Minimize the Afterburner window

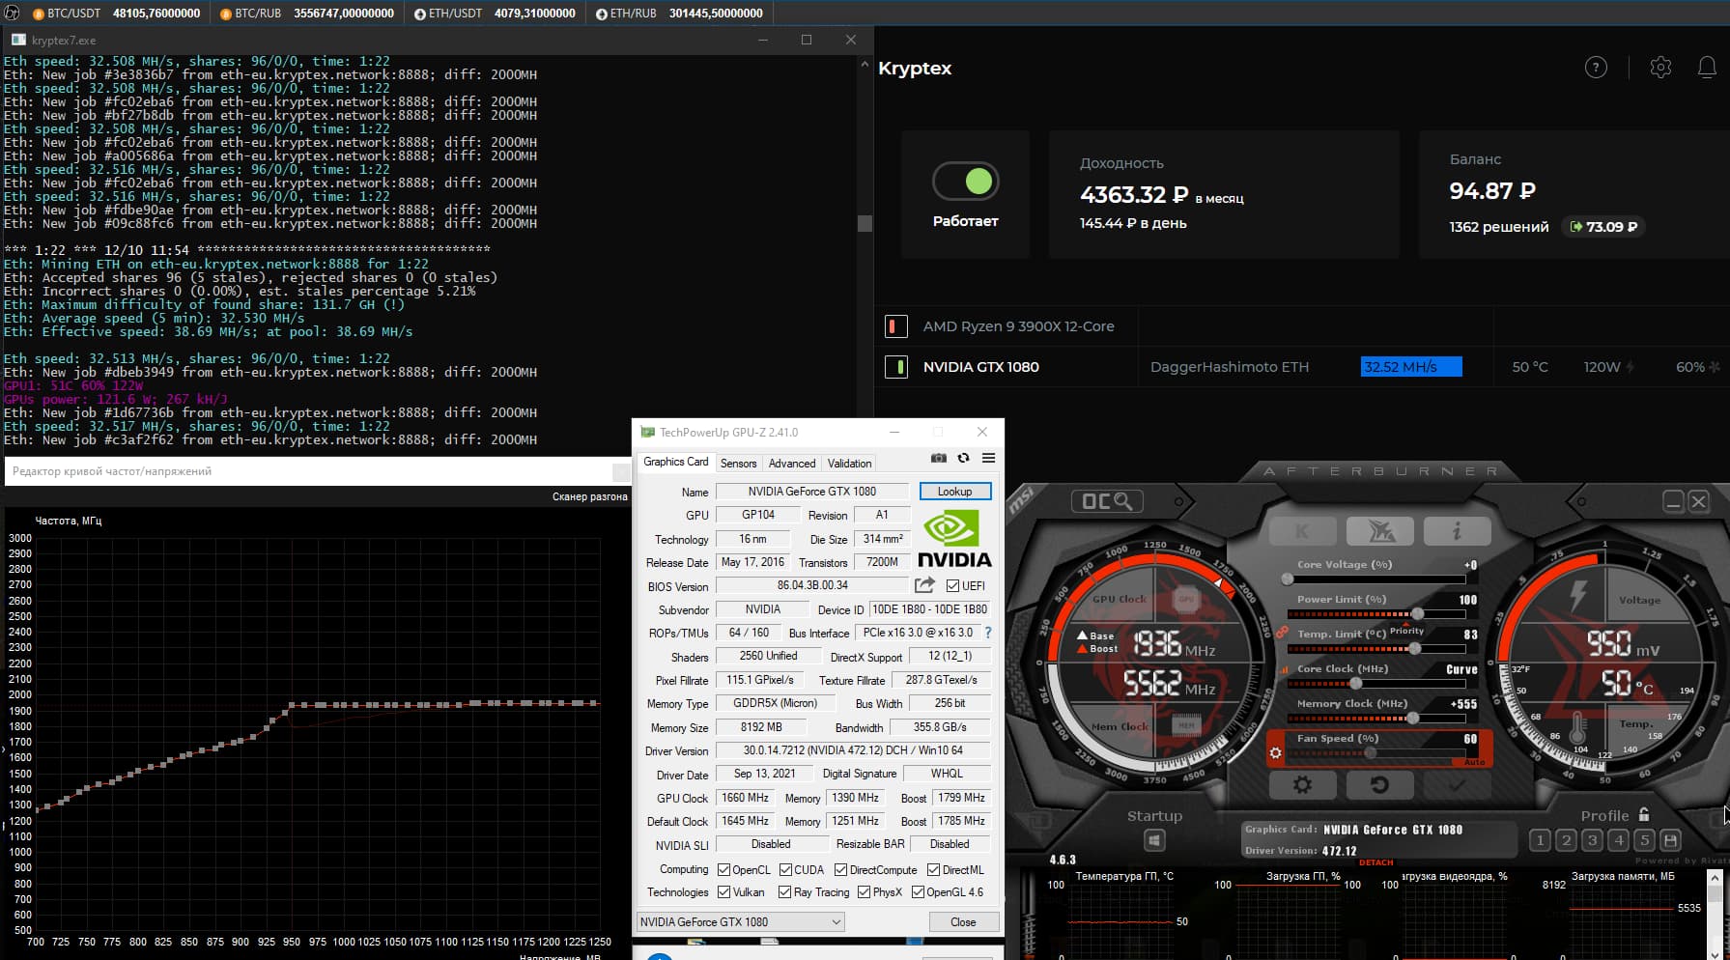1673,501
